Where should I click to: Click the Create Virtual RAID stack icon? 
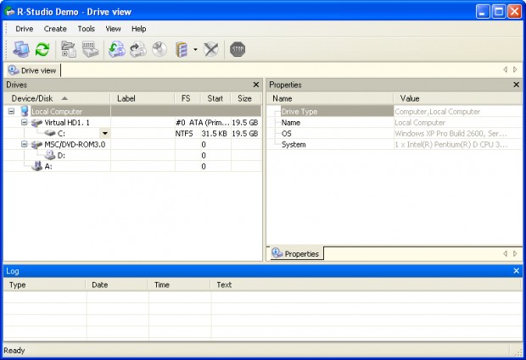click(x=182, y=50)
